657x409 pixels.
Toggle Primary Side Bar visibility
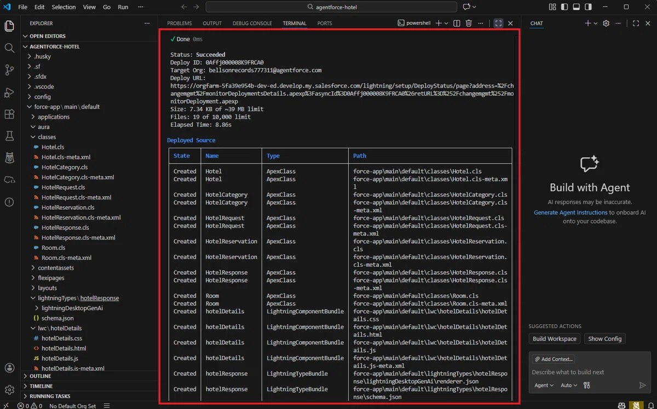564,7
